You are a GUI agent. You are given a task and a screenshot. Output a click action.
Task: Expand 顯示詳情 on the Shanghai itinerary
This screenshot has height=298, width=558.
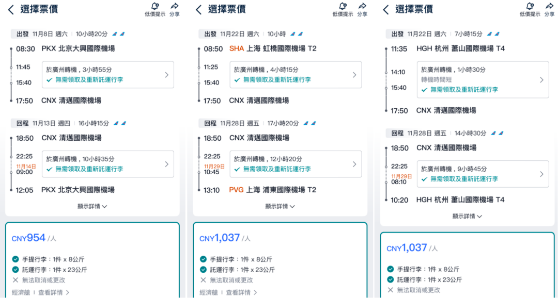pyautogui.click(x=280, y=206)
